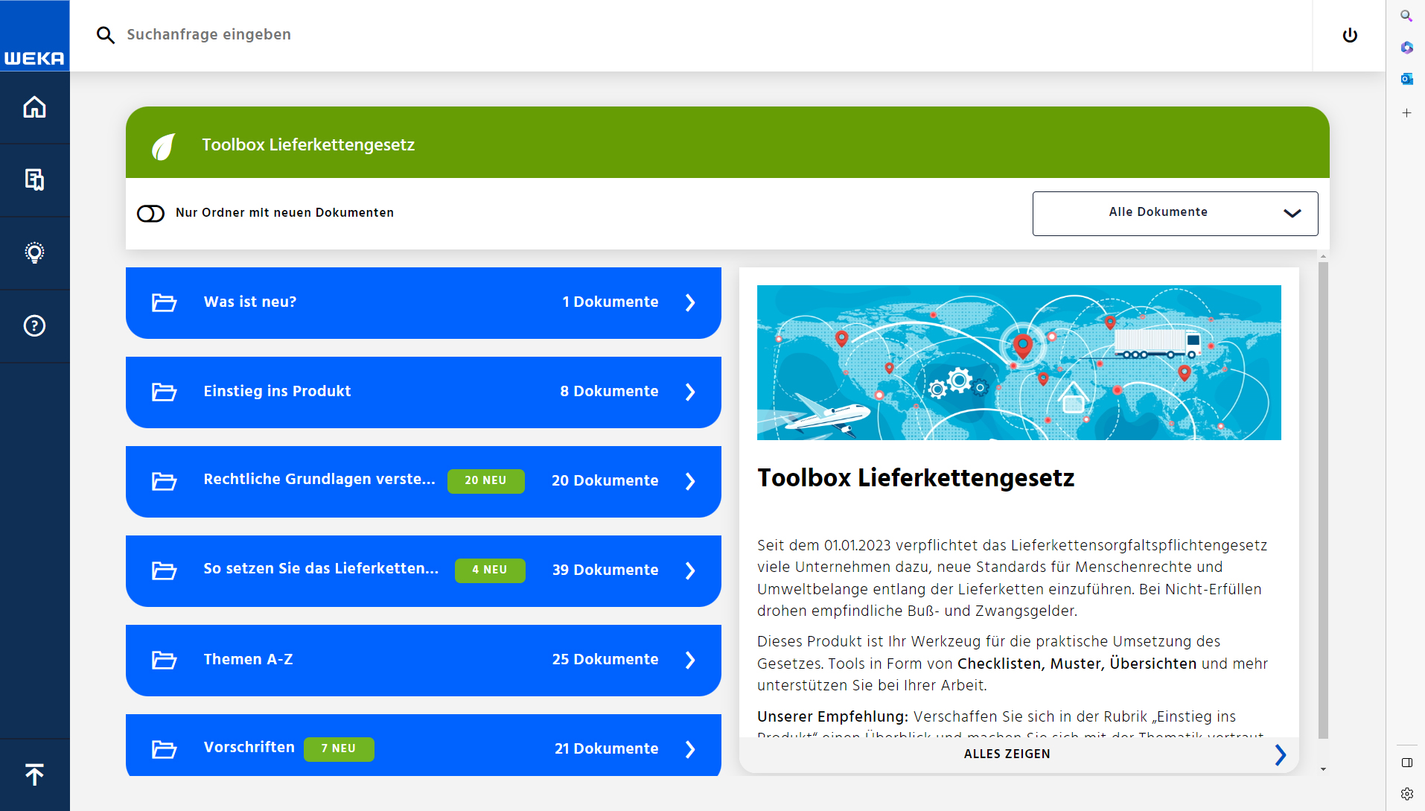Click folder icon of Themen A-Z
Viewport: 1425px width, 811px height.
pyautogui.click(x=164, y=660)
